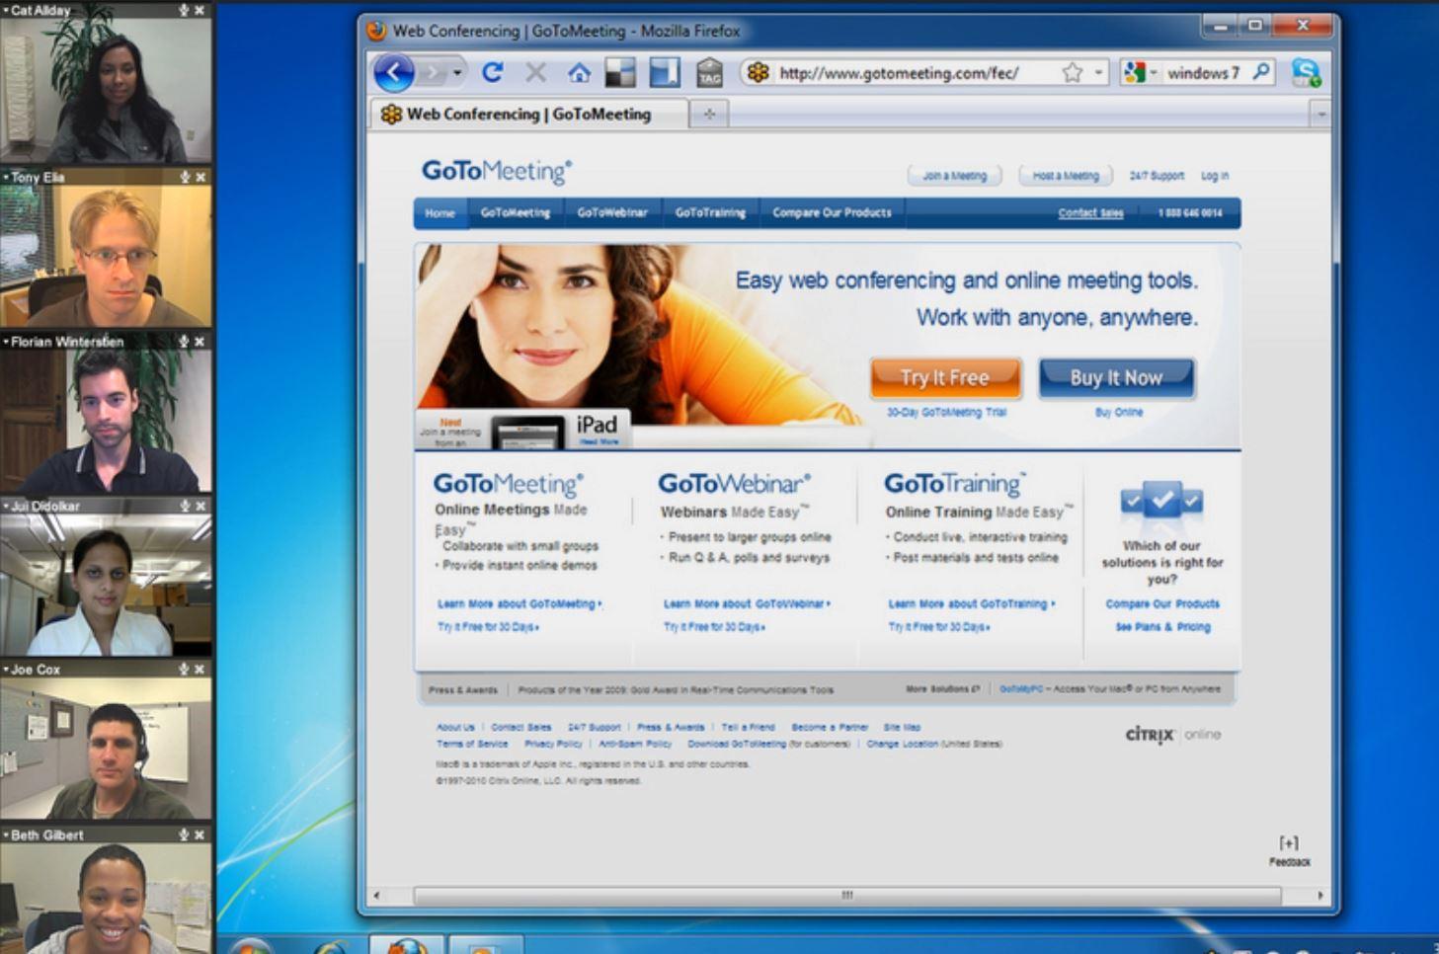Mute Beth Gilbert's microphone
The width and height of the screenshot is (1439, 954).
pyautogui.click(x=184, y=835)
